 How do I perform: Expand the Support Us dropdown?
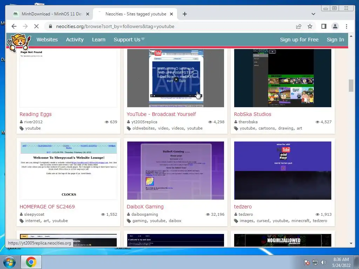coord(129,40)
